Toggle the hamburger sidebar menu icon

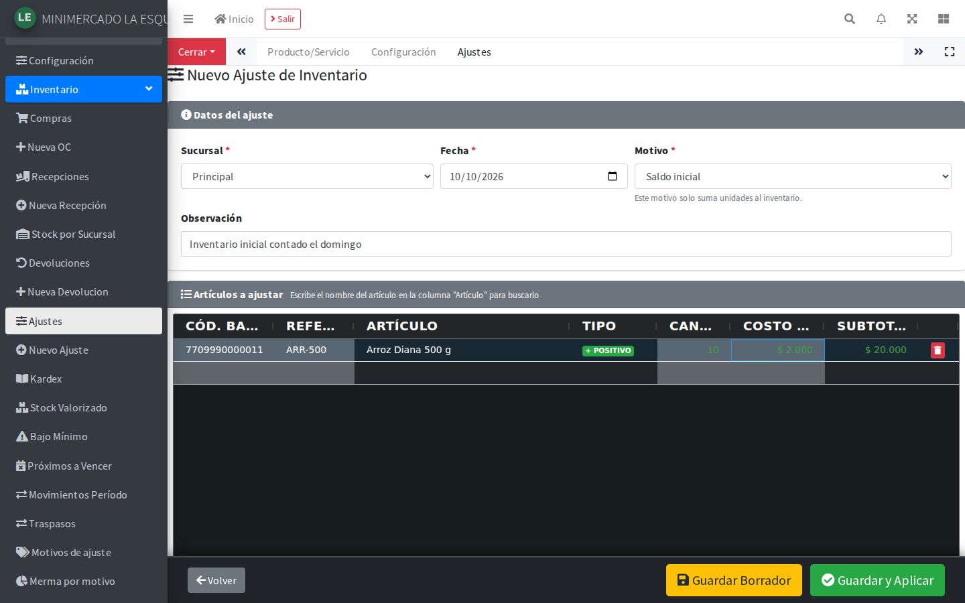click(188, 19)
